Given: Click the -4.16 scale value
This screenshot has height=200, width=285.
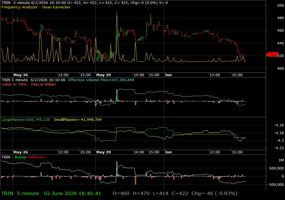Looking at the screenshot, I should point(279,125).
